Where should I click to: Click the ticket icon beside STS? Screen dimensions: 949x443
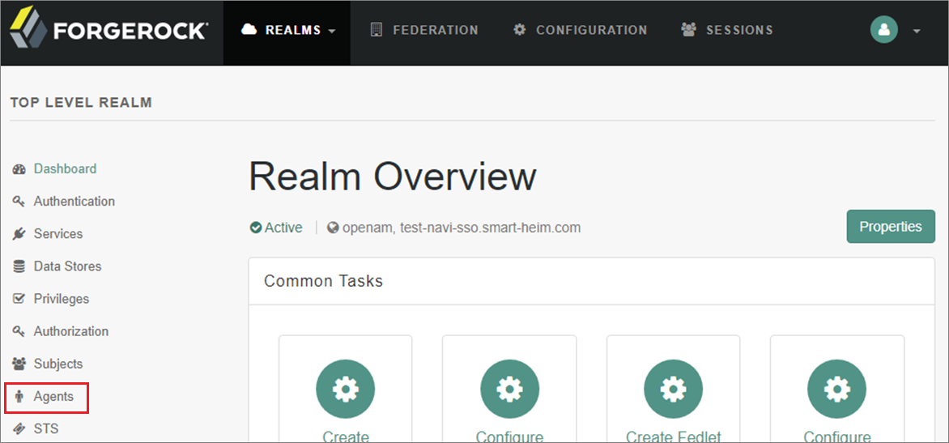(x=19, y=430)
